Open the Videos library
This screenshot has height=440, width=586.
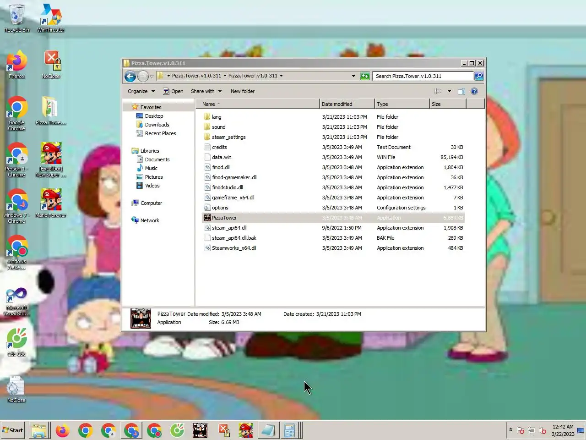click(152, 186)
